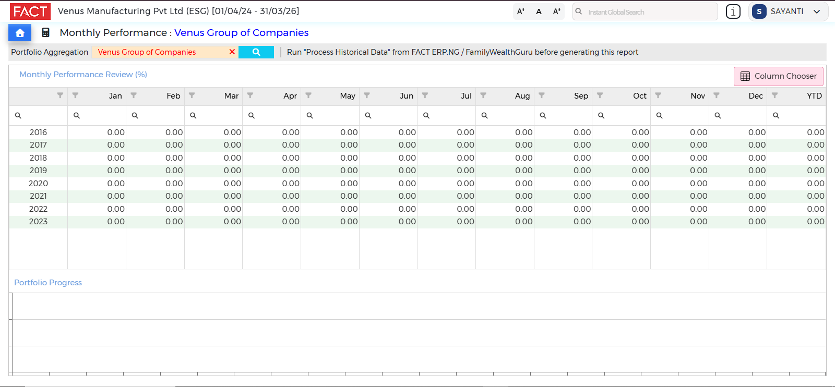Click the year column search filter box
Screen dimensions: 835x387
tap(38, 115)
